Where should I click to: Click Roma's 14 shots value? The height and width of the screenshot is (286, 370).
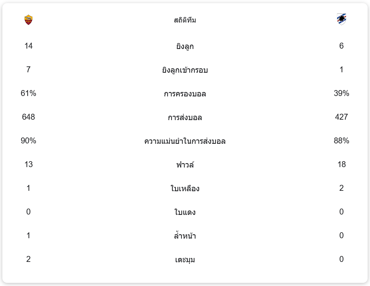point(28,46)
